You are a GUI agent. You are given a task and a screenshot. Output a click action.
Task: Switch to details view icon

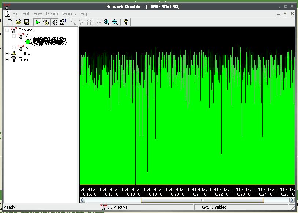(98, 22)
